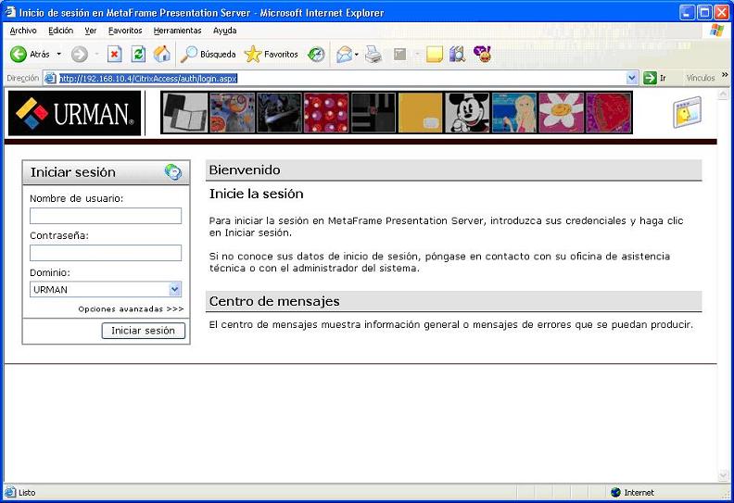Screen dimensions: 734x503
Task: Click the Mickey Mouse banner thumbnail
Action: point(467,113)
